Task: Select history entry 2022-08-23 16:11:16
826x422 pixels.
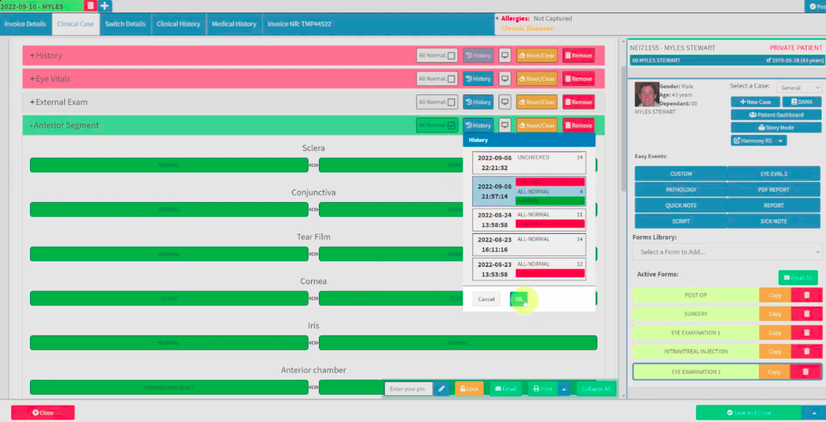Action: point(529,244)
